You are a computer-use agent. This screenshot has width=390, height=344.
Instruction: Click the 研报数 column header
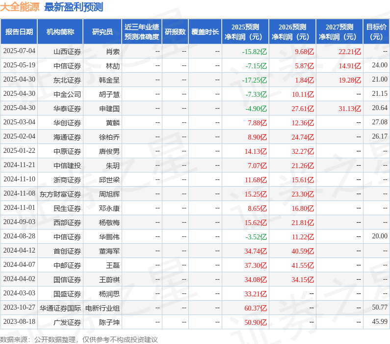[175, 31]
